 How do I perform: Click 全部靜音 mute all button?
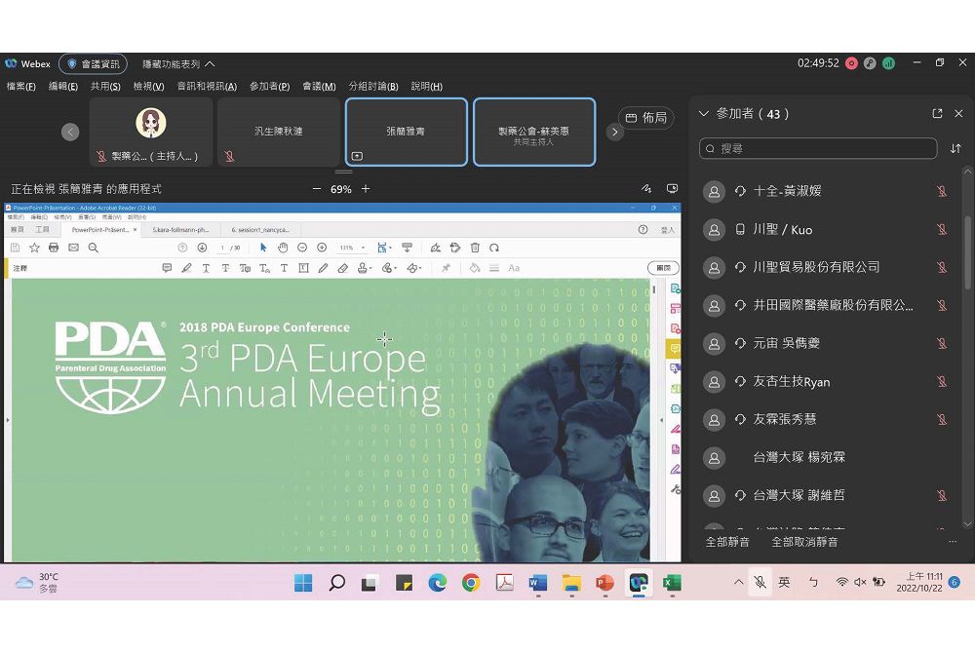727,542
